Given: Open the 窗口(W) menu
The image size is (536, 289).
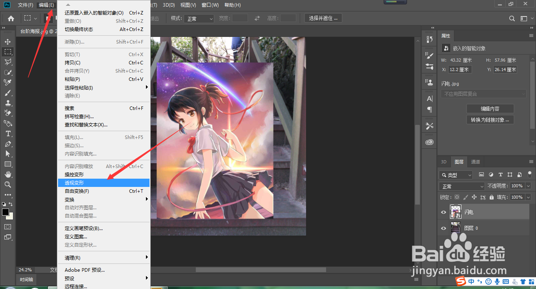Looking at the screenshot, I should click(210, 5).
